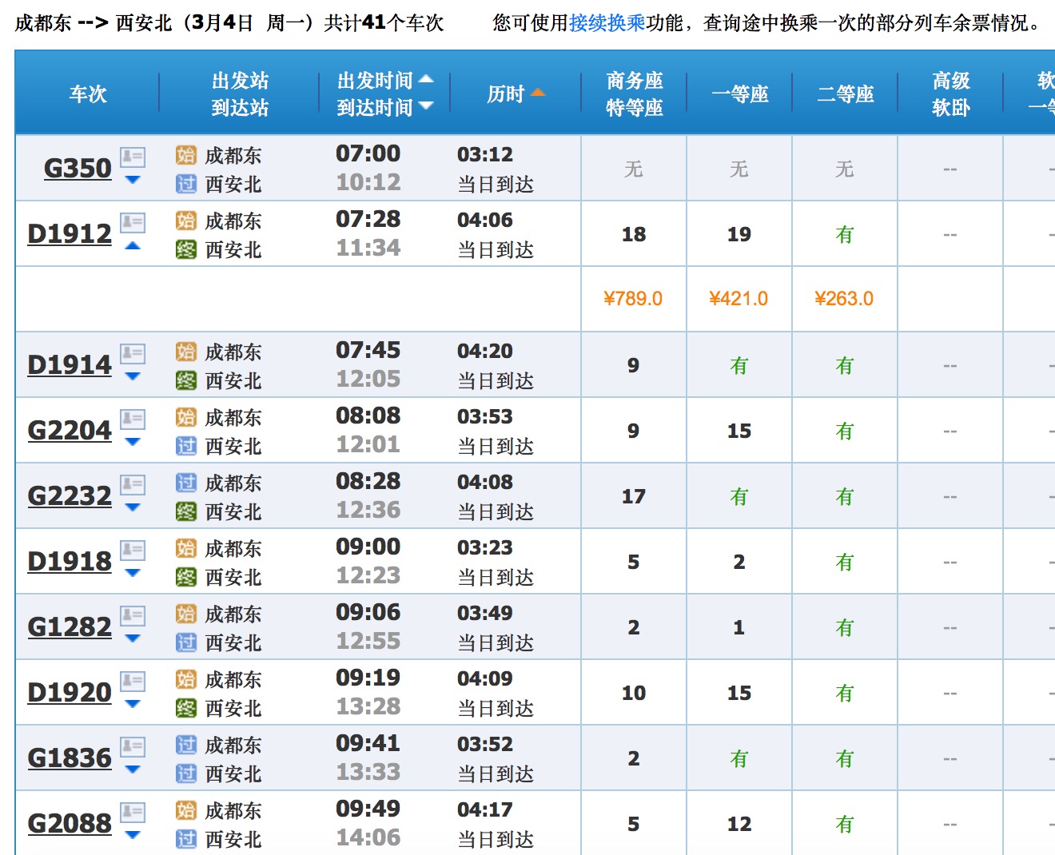Open ID card icon for train G2204

point(133,419)
